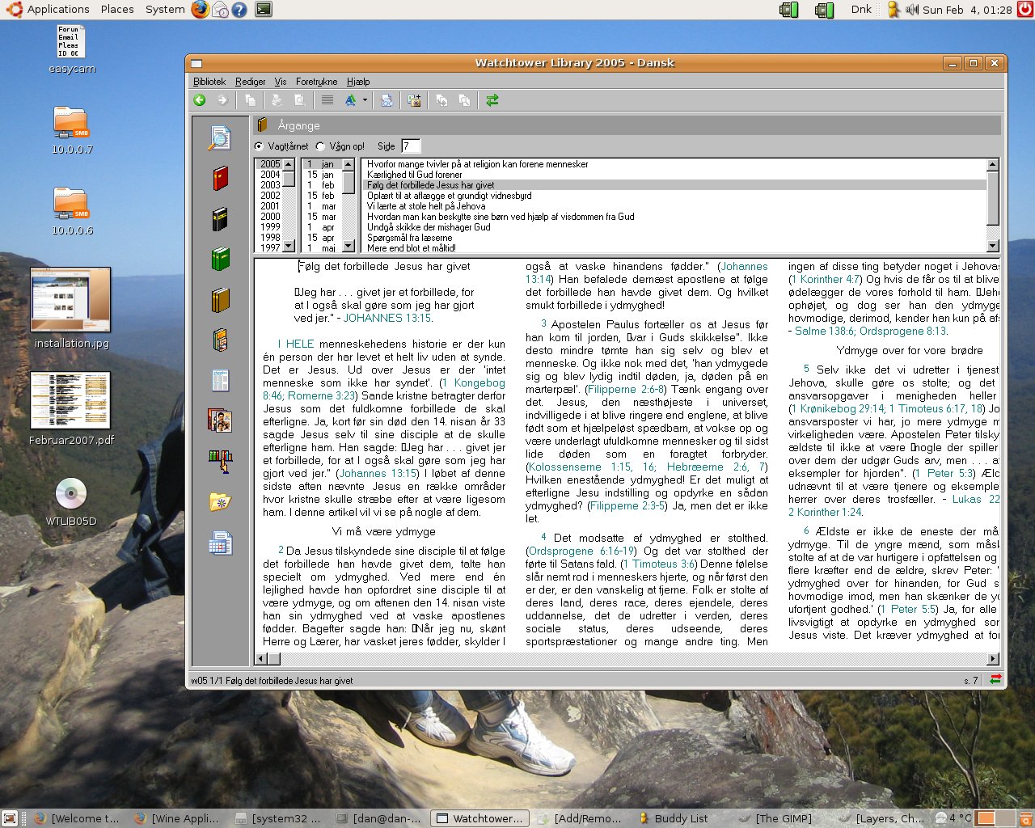
Task: Follow the Filipperne 2:6-8 scripture link
Action: click(x=627, y=389)
